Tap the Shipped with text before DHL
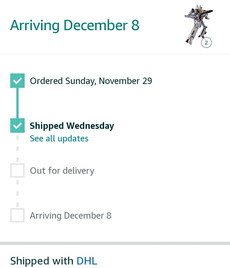230x268 pixels. [42, 261]
